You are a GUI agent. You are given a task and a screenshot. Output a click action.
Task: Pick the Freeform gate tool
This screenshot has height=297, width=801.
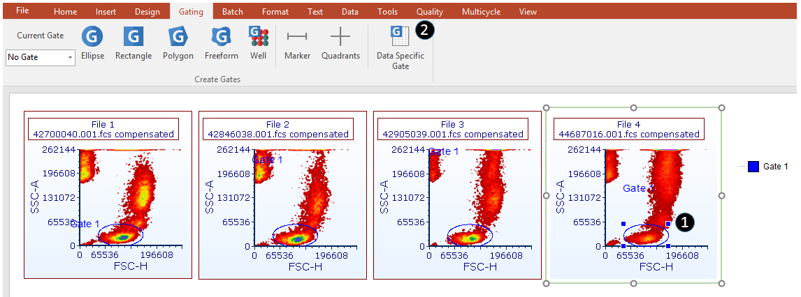[x=222, y=43]
